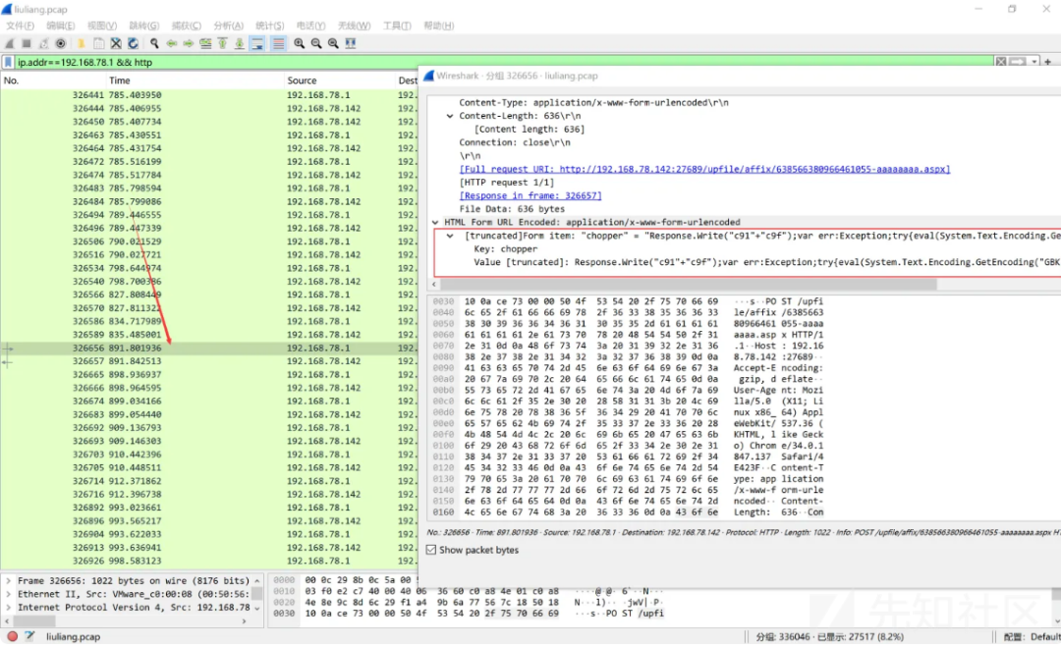Jump to the last packet
This screenshot has height=645, width=1061.
pyautogui.click(x=240, y=43)
